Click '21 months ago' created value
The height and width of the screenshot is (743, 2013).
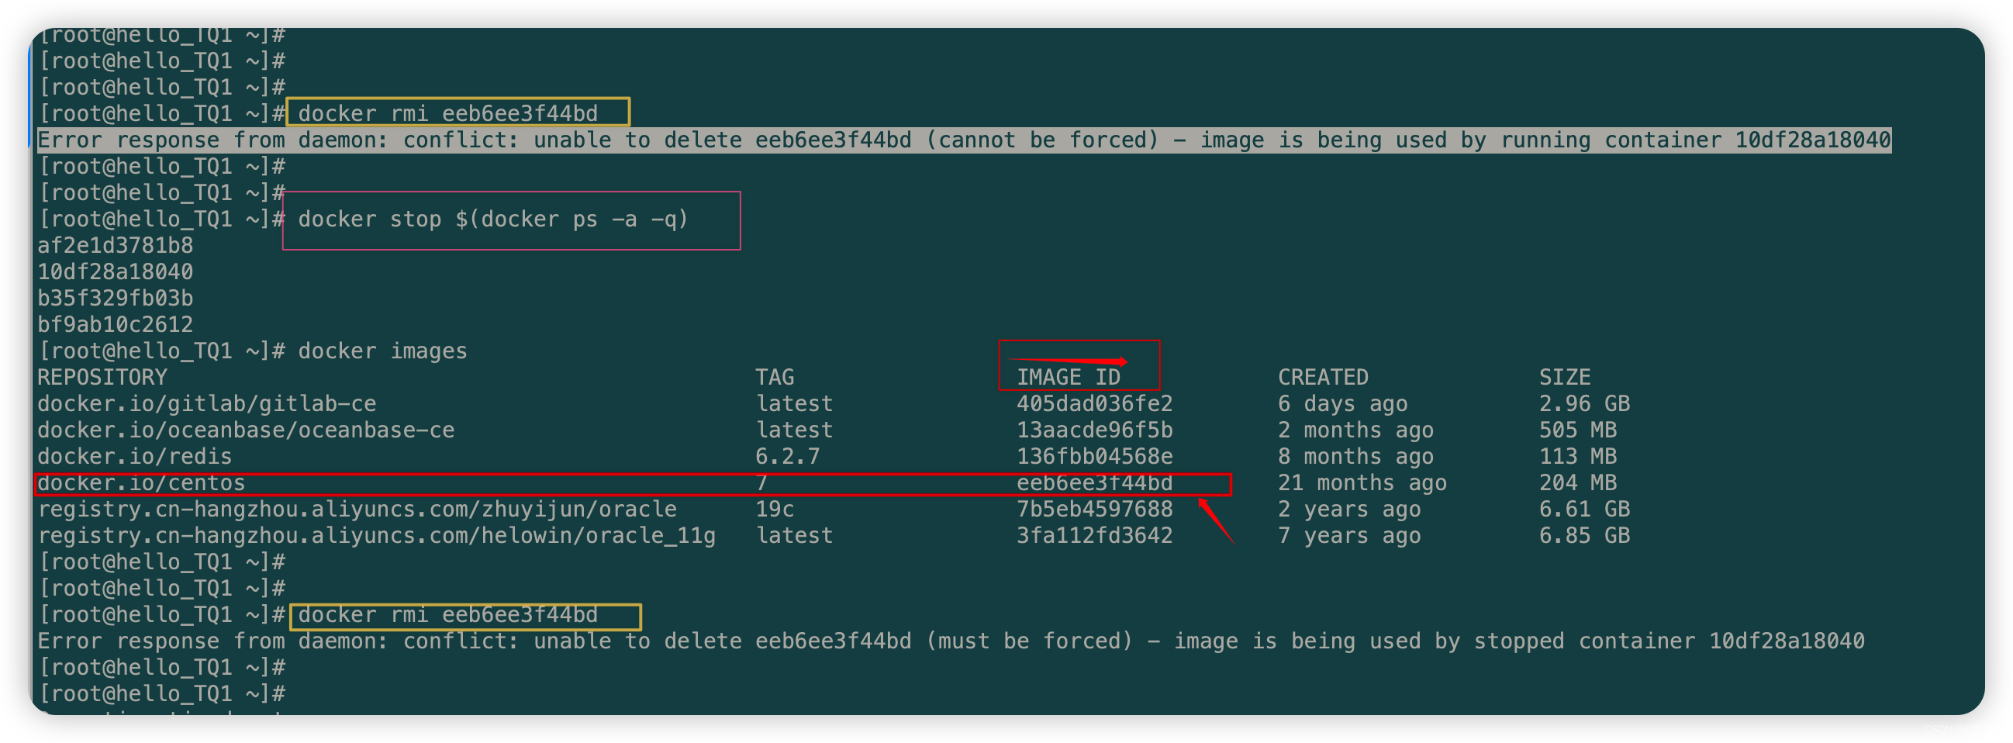click(x=1362, y=484)
